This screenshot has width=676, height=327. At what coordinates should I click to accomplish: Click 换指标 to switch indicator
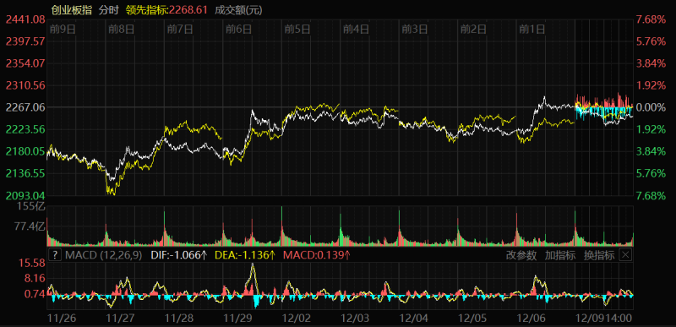point(599,255)
